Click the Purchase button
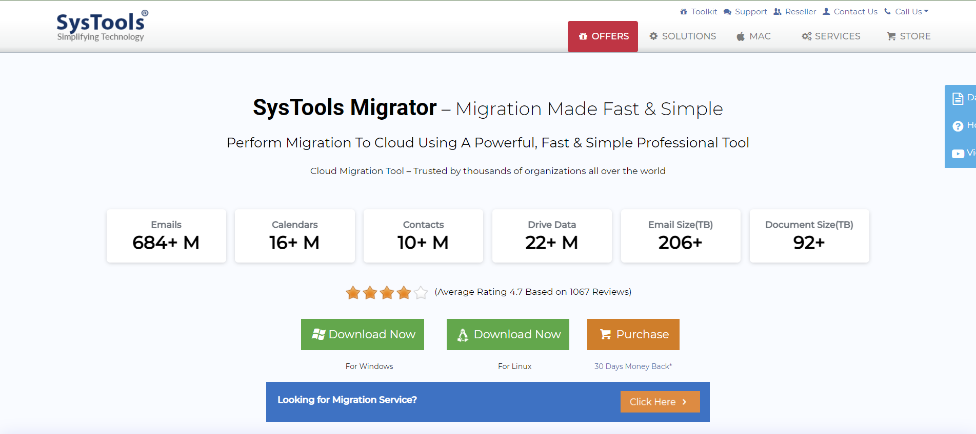 pyautogui.click(x=633, y=334)
